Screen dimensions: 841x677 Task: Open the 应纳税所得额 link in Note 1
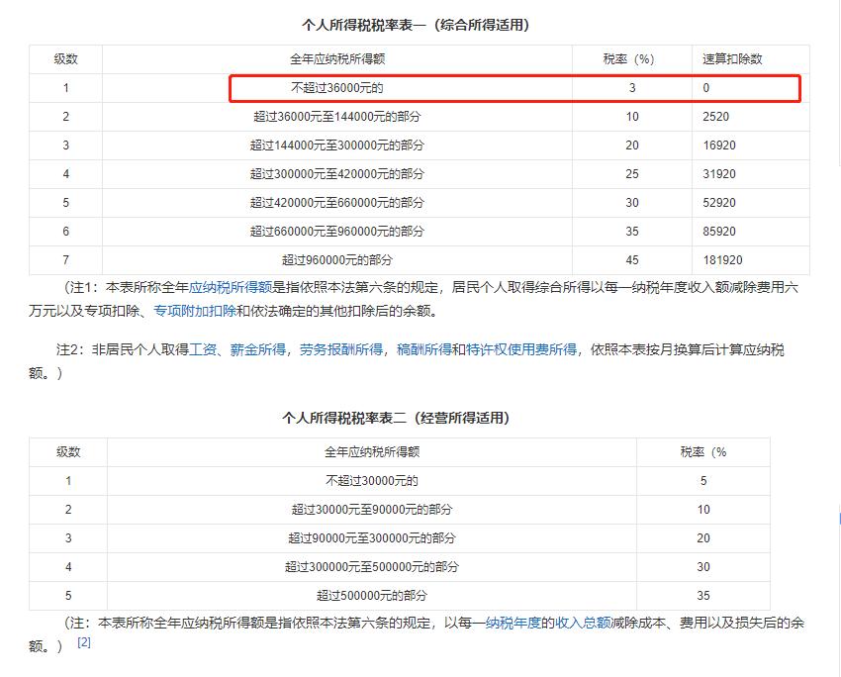(228, 288)
